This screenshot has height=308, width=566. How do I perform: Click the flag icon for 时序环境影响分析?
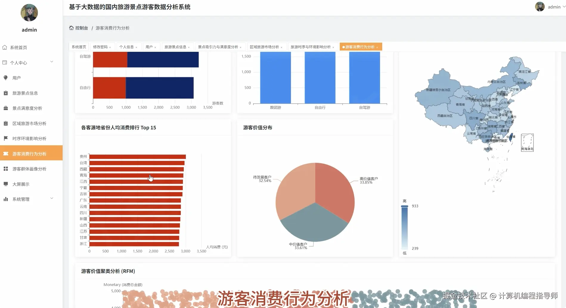(5, 138)
